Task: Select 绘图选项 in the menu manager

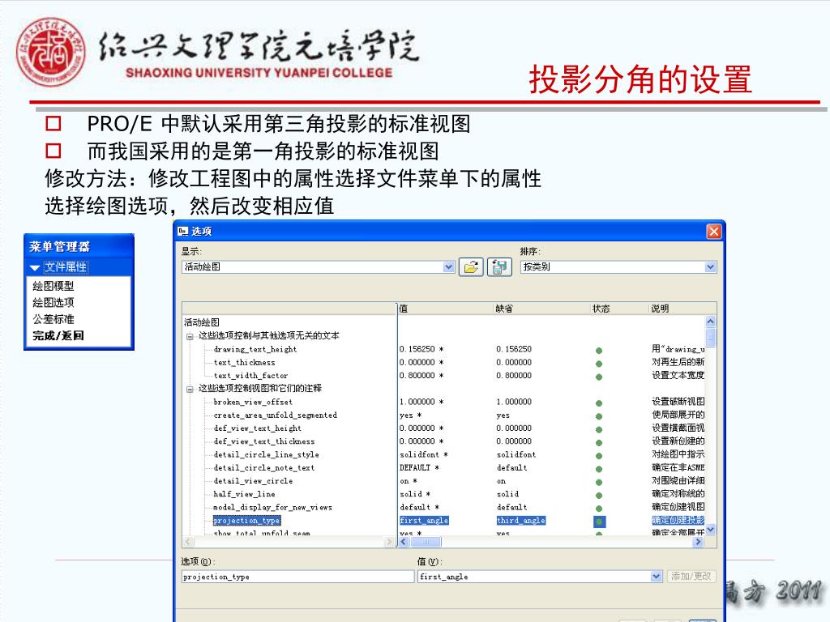Action: 53,303
